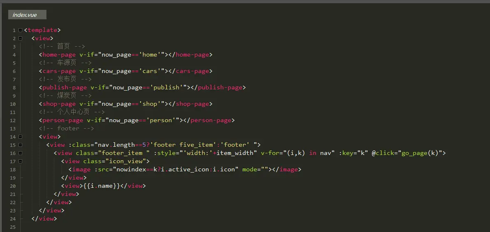Click the @click attribute name
Screen dimensions: 490x232
point(383,153)
